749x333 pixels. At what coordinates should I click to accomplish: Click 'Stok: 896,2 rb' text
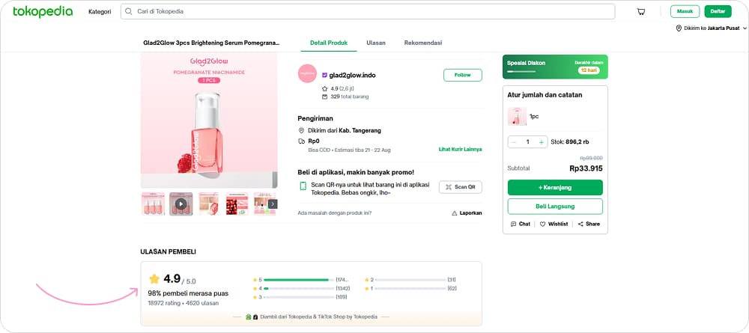pyautogui.click(x=570, y=141)
